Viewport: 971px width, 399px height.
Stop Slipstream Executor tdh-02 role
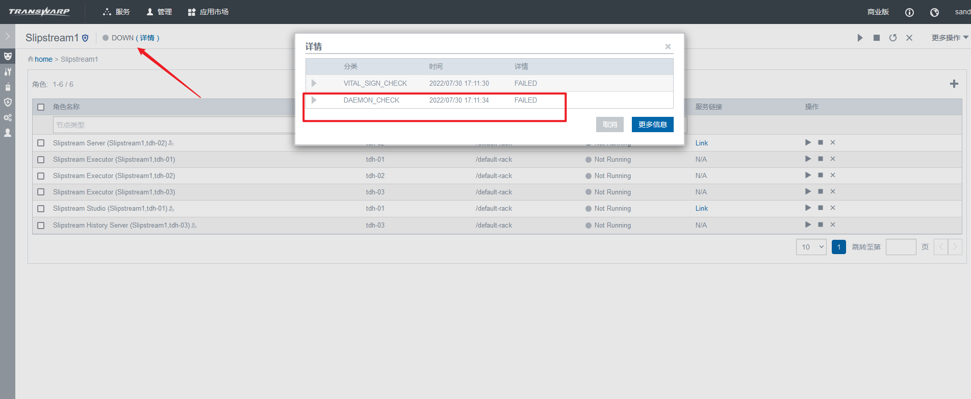pos(821,175)
